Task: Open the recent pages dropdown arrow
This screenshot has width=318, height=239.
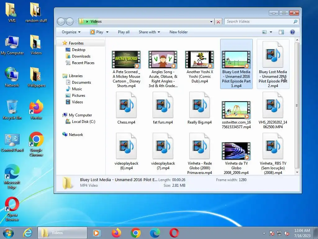Action: click(76, 21)
